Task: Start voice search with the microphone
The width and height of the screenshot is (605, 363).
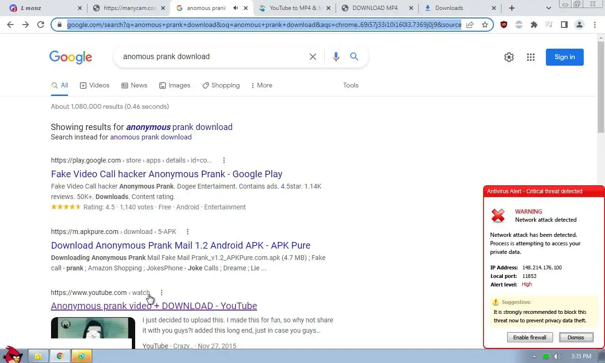Action: 336,57
